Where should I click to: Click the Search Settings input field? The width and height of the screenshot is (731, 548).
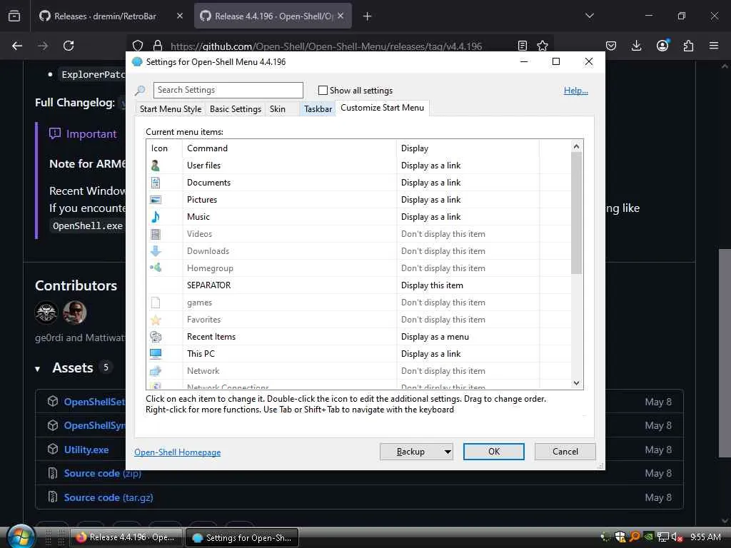(228, 90)
